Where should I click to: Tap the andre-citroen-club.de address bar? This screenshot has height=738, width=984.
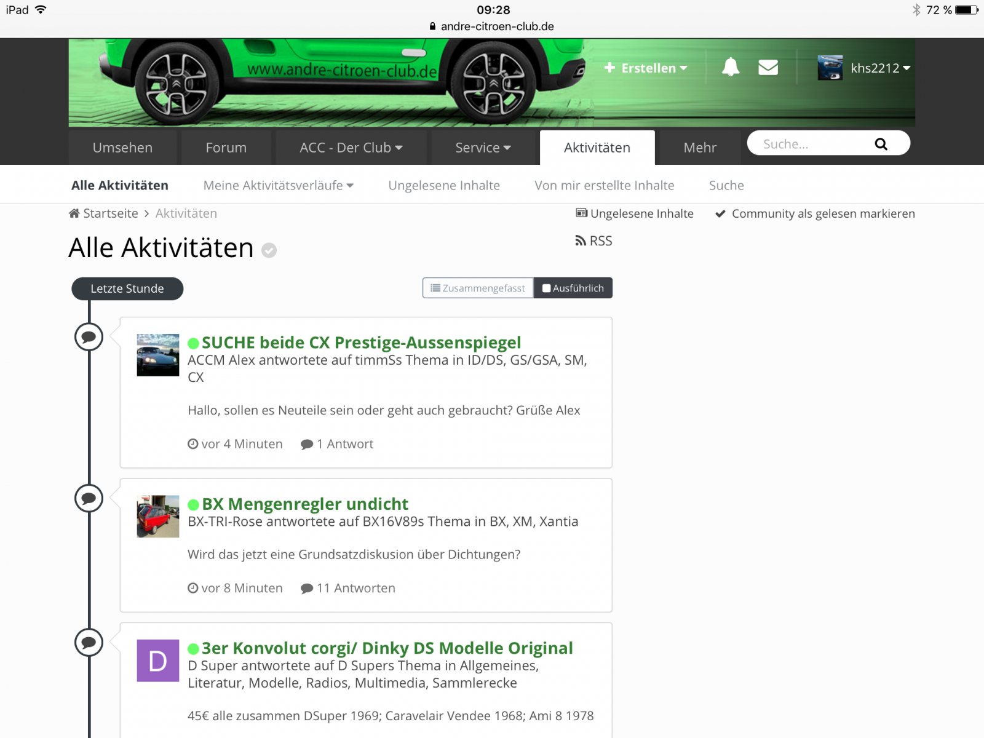pyautogui.click(x=492, y=26)
